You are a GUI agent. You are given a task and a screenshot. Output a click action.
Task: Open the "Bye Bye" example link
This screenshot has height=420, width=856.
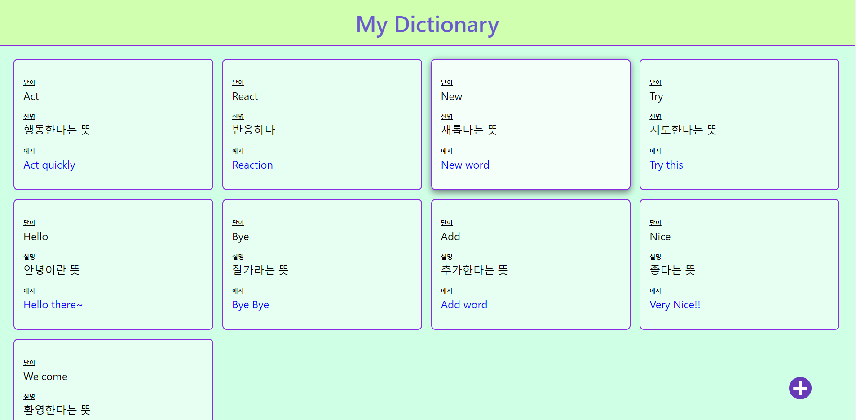(x=250, y=304)
